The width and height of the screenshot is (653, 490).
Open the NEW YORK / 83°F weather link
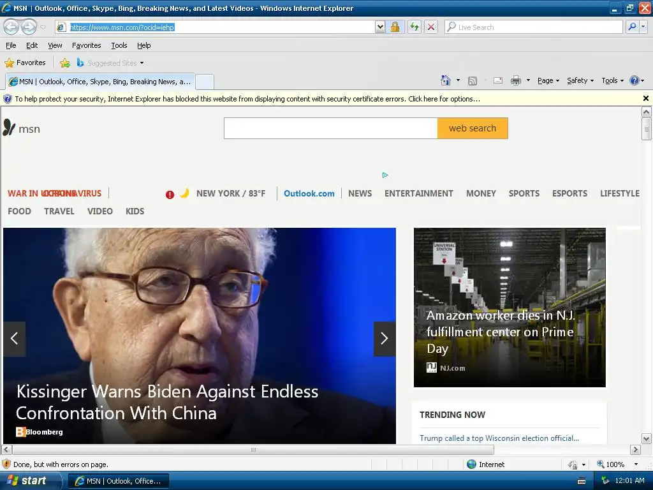click(x=231, y=194)
